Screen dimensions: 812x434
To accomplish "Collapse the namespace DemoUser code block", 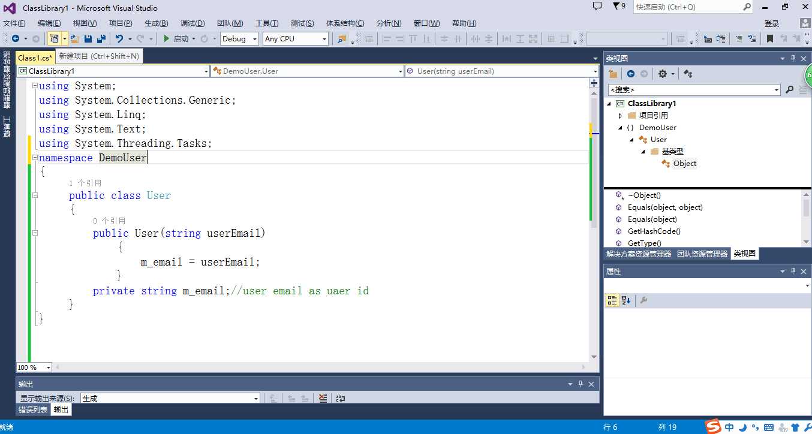I will click(x=35, y=157).
